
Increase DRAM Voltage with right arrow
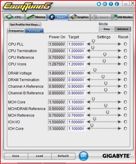point(119,73)
